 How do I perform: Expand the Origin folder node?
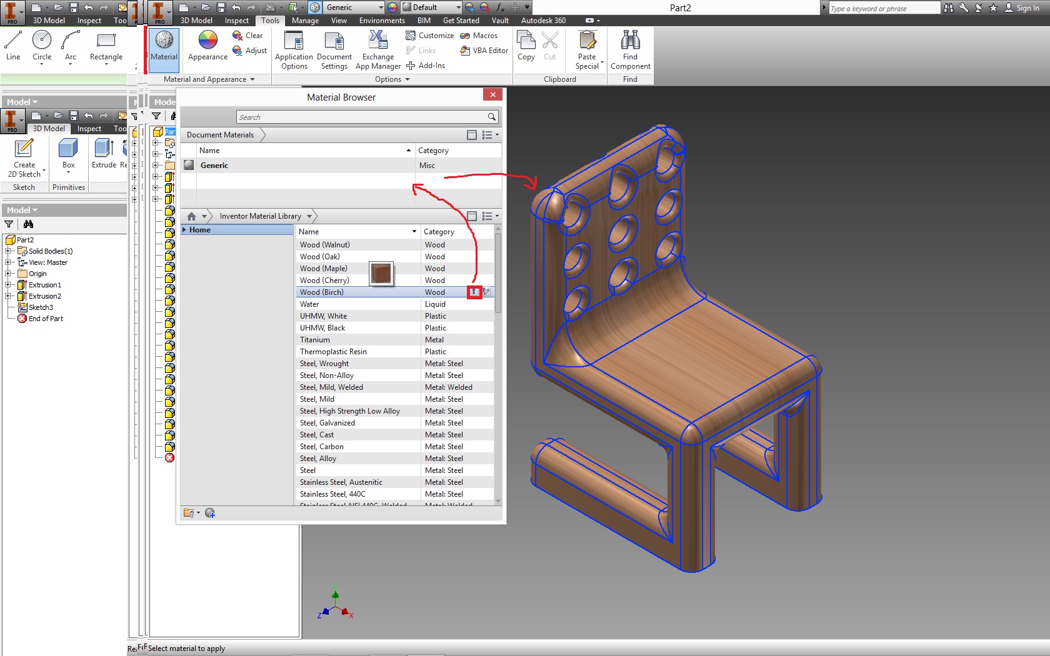click(8, 274)
